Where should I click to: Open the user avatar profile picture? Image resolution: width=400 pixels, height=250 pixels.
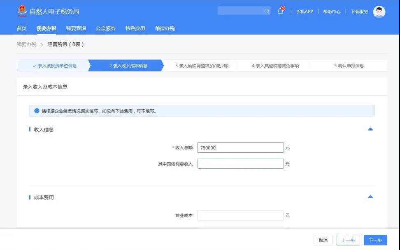[379, 11]
